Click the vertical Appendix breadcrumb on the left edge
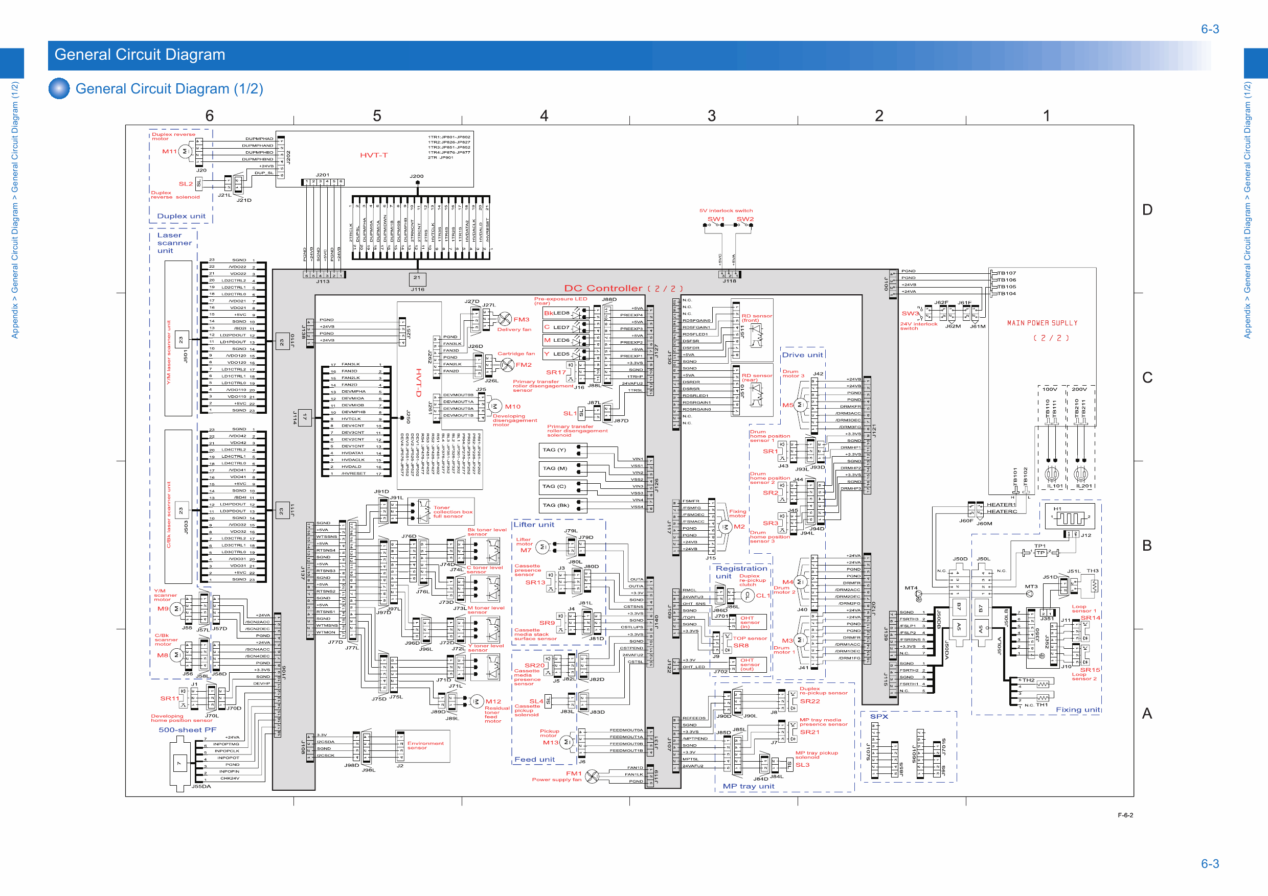This screenshot has width=1268, height=896. coord(15,210)
